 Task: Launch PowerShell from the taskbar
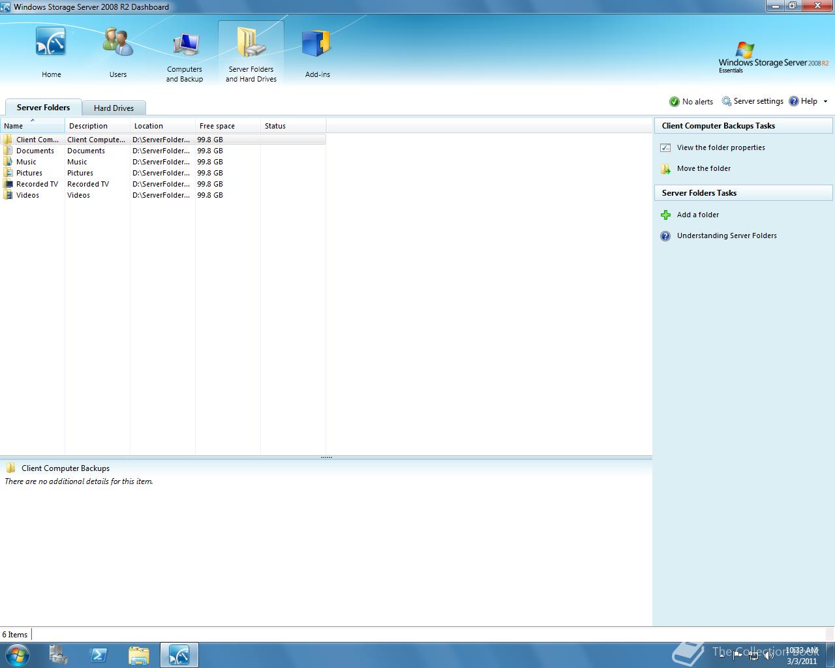coord(99,655)
